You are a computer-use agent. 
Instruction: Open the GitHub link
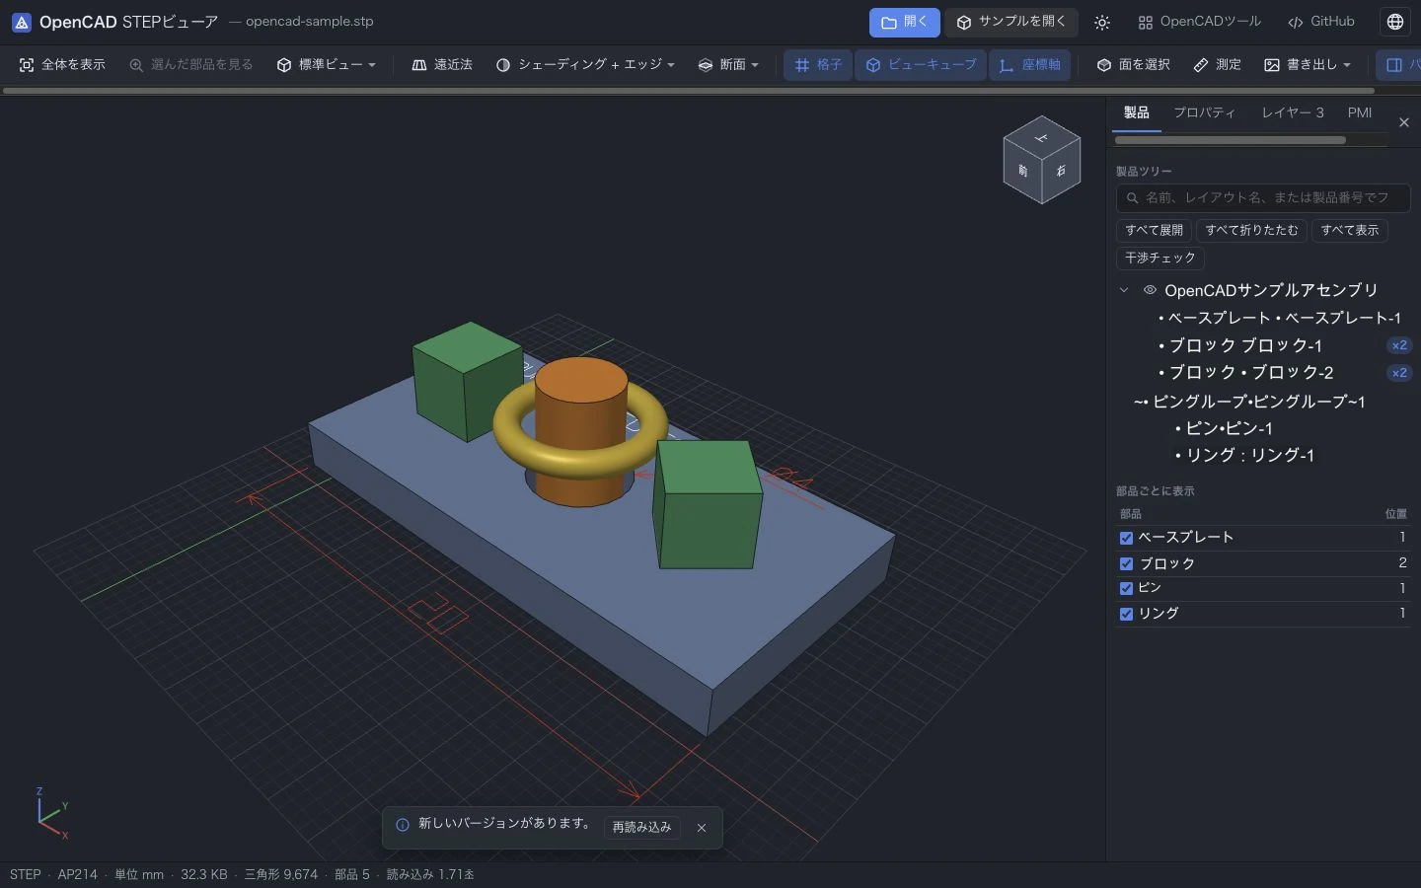[x=1321, y=22]
